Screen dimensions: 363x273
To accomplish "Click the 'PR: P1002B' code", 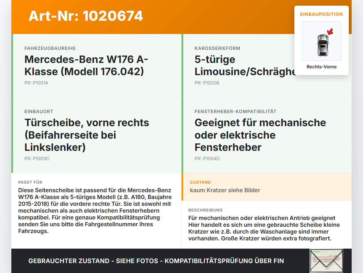I will click(x=207, y=83).
